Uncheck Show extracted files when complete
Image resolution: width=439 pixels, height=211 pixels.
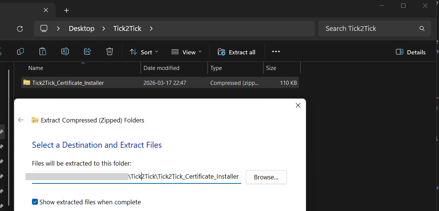click(x=35, y=202)
